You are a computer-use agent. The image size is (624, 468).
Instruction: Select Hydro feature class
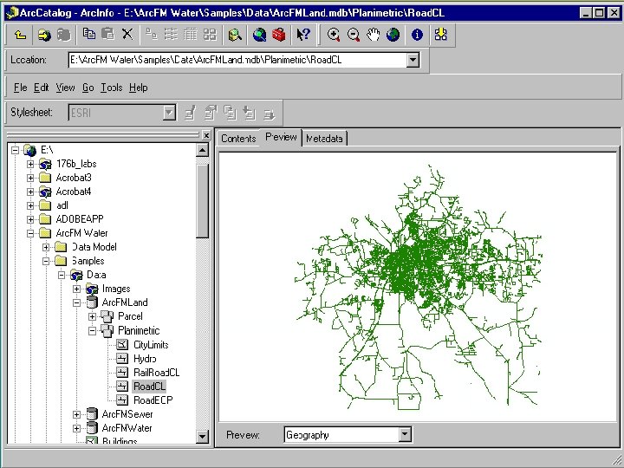tap(145, 359)
